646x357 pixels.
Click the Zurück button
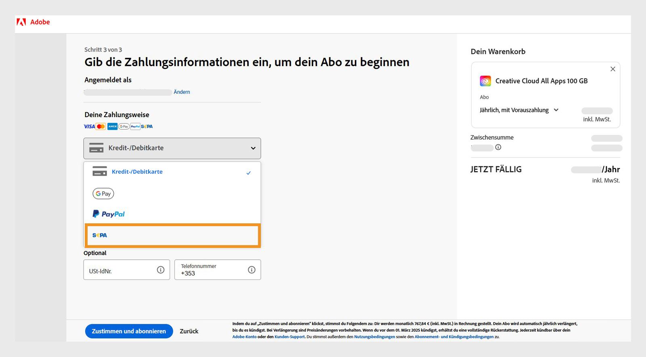point(189,331)
